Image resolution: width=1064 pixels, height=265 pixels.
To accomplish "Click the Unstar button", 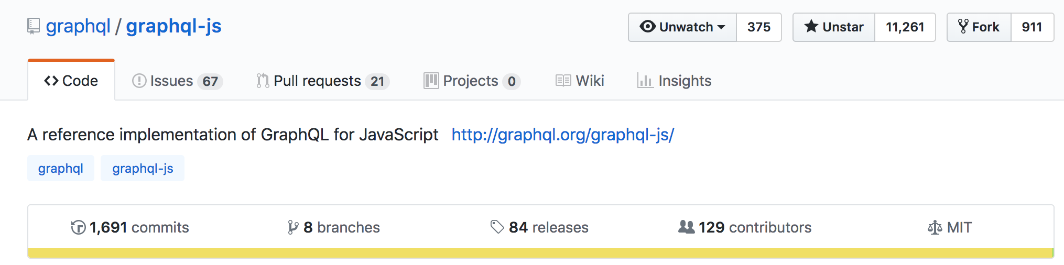I will pyautogui.click(x=834, y=27).
